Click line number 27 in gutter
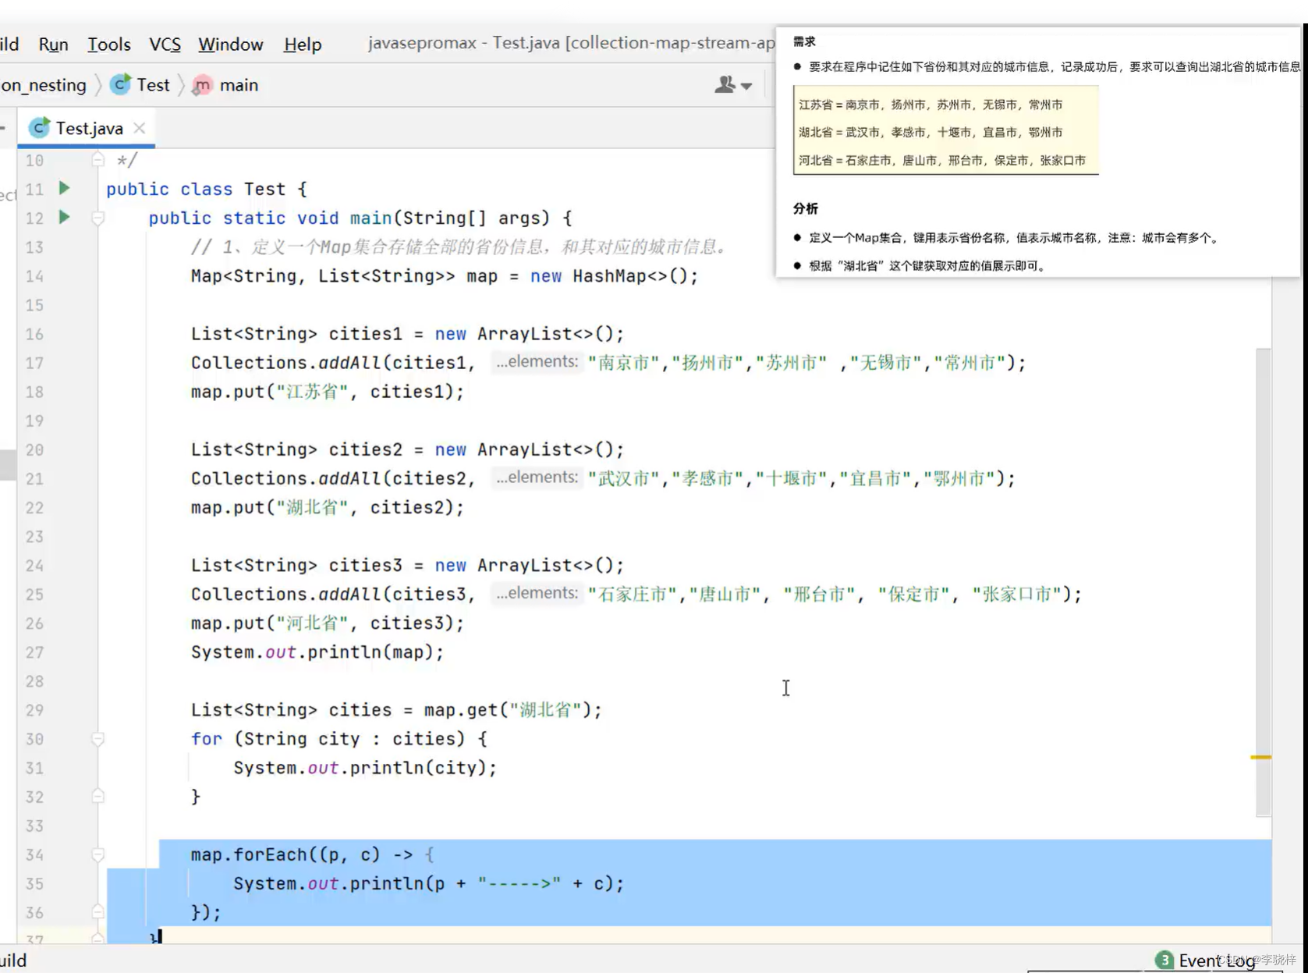 (34, 652)
